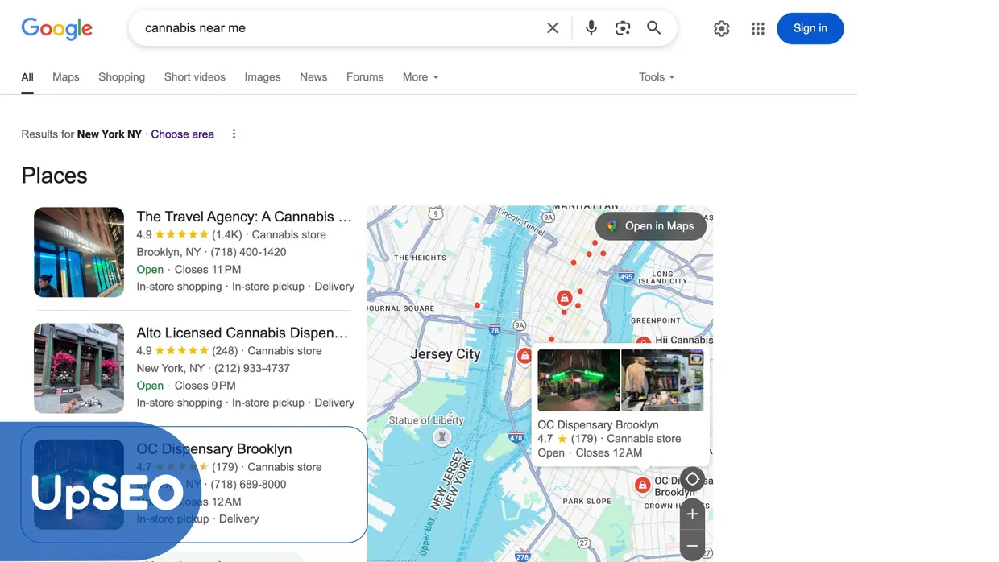Screen dimensions: 999x562
Task: Expand the Tools dropdown
Action: point(657,77)
